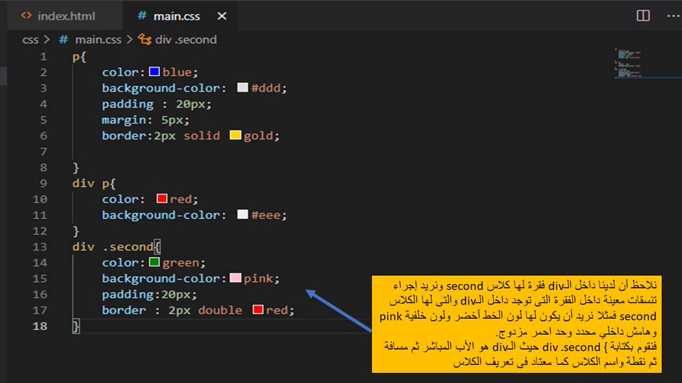Open the red swatch on line 10
This screenshot has width=682, height=383.
point(162,199)
